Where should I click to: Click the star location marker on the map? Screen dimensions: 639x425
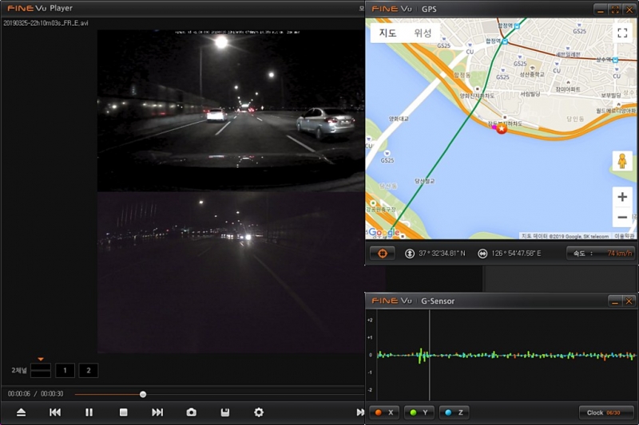pos(502,128)
